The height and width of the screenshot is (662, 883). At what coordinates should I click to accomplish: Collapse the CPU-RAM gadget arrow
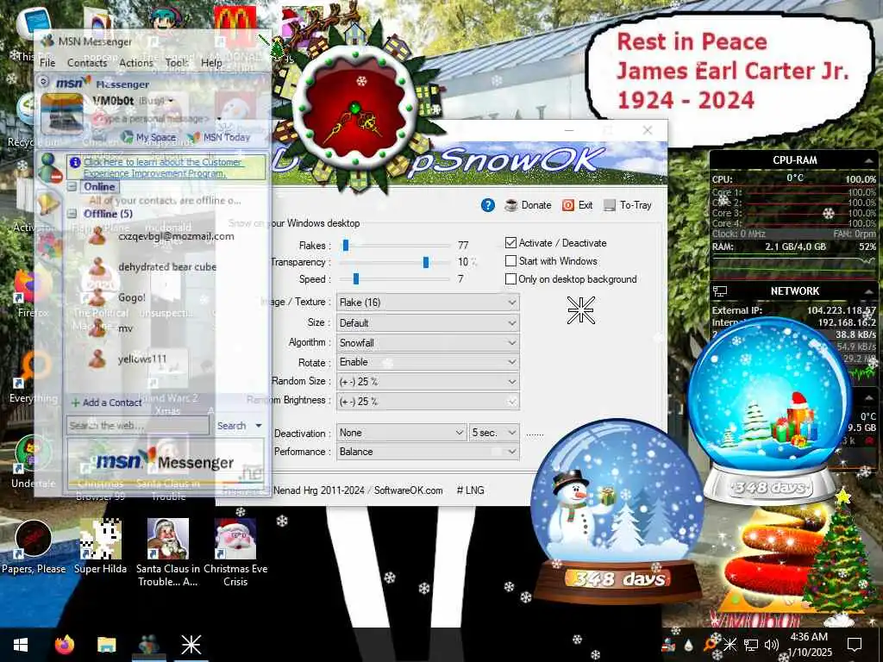(869, 161)
